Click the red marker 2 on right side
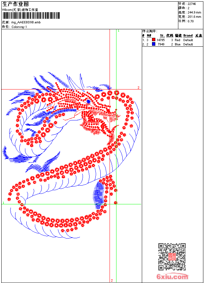 [139, 88]
